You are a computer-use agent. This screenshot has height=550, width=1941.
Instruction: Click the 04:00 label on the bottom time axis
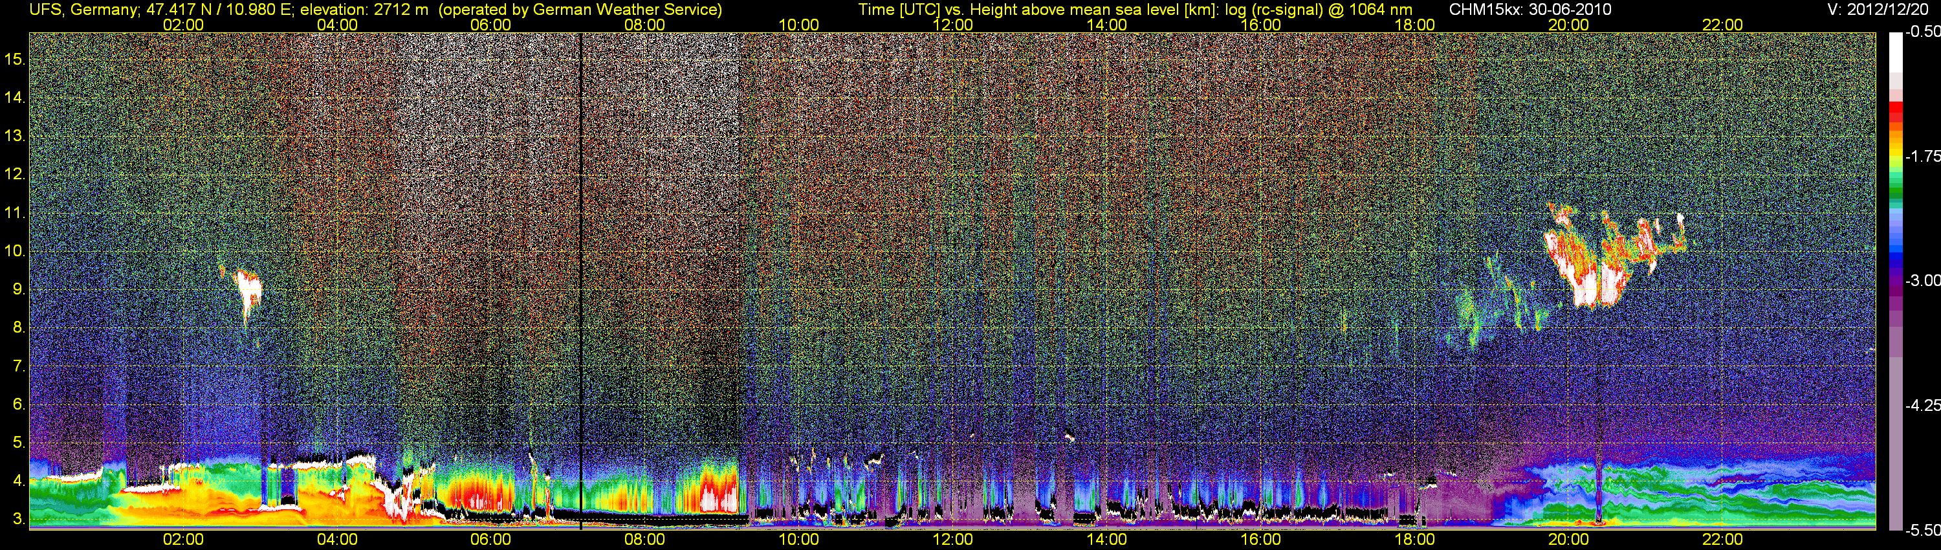pos(337,540)
